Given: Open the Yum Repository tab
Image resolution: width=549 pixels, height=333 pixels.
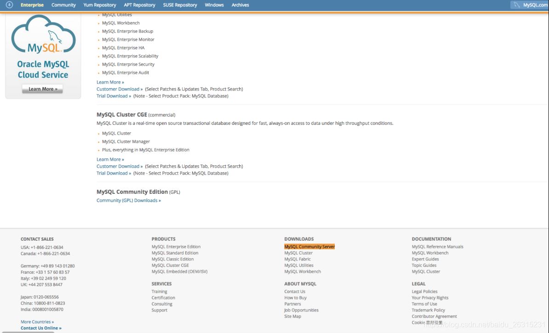Looking at the screenshot, I should click(100, 5).
